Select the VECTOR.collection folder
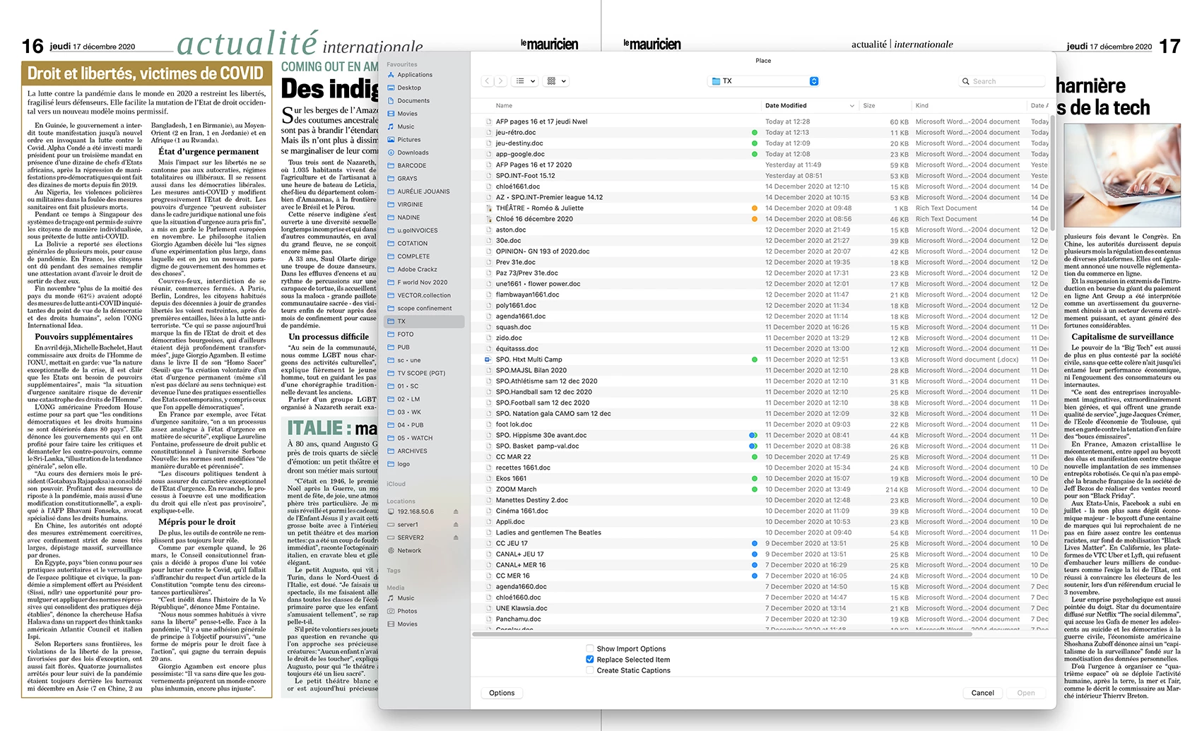Image resolution: width=1202 pixels, height=731 pixels. pyautogui.click(x=423, y=295)
